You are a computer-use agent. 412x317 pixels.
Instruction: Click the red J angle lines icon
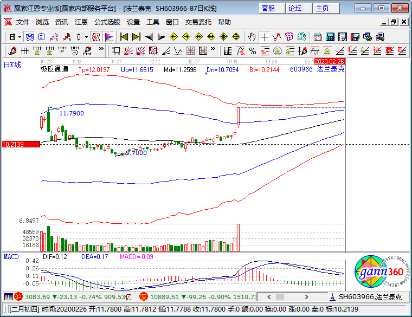[340, 51]
